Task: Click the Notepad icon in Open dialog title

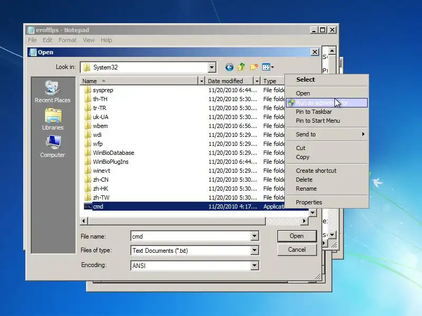Action: pos(33,52)
